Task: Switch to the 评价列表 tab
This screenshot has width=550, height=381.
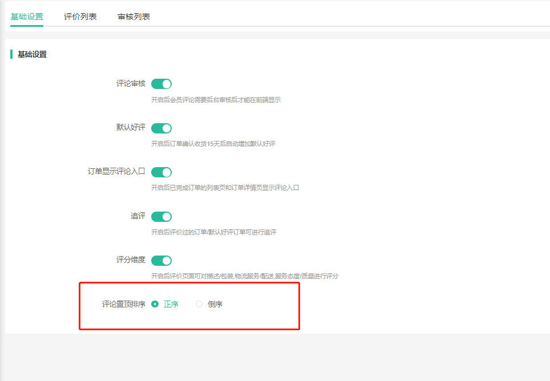Action: pyautogui.click(x=80, y=17)
